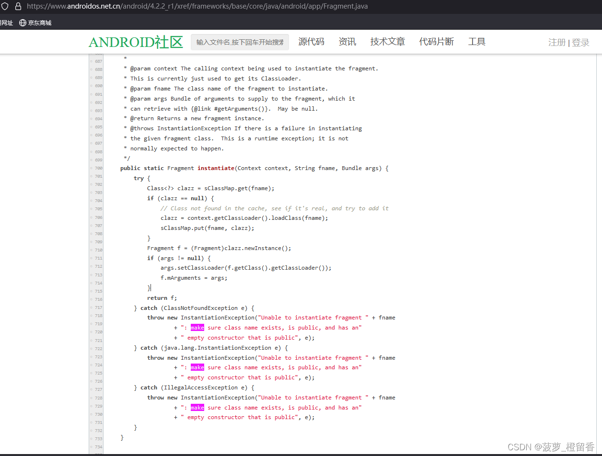
Task: Click 'catch (java.lang.InstantiationException e)'
Action: tap(211, 348)
